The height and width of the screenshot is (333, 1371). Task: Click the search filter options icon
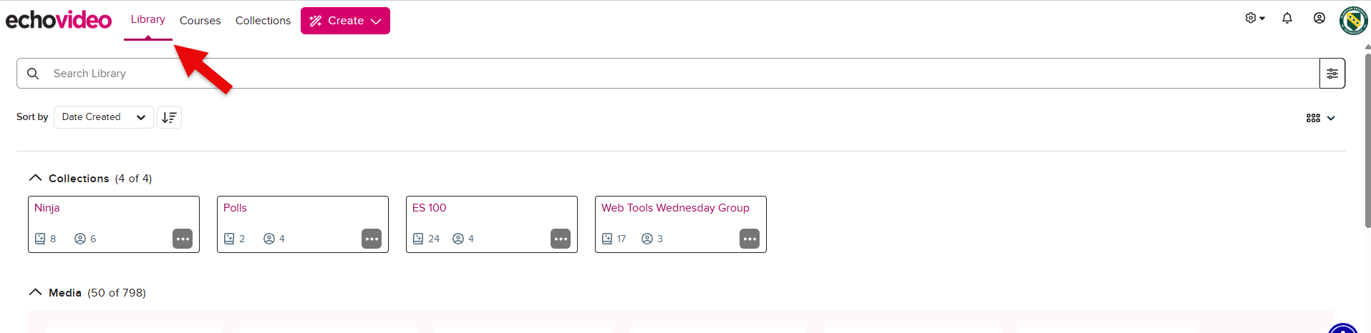point(1332,74)
